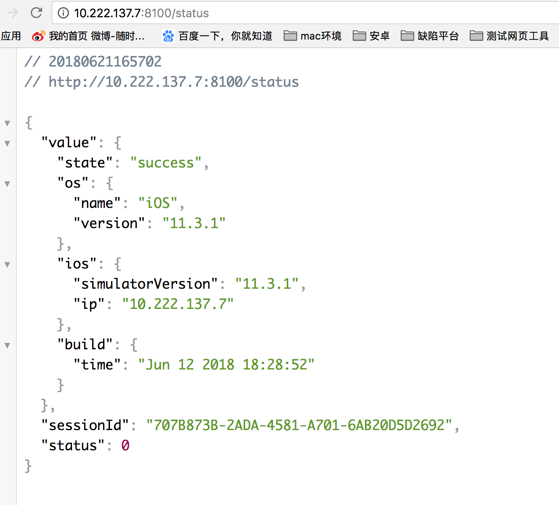
Task: Click the "simulatorVersion" key
Action: click(x=146, y=284)
